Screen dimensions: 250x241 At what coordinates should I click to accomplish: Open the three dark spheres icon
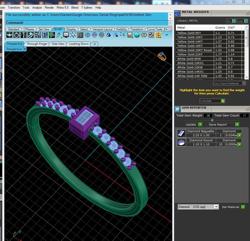click(x=109, y=35)
